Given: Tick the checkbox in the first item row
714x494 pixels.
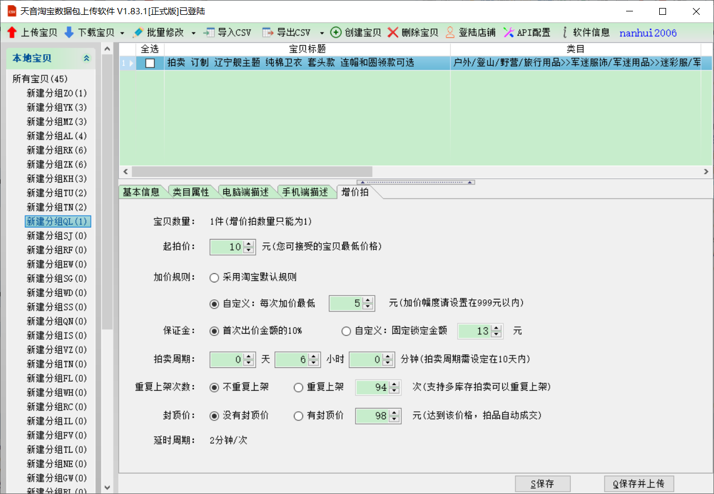Looking at the screenshot, I should click(150, 63).
